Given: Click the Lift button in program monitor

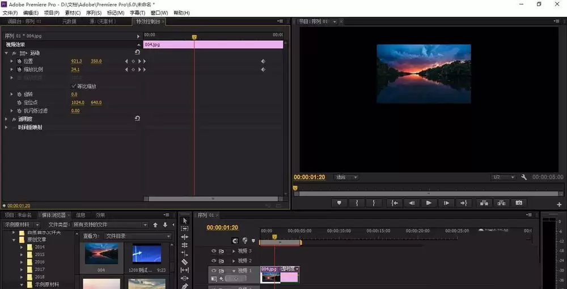Looking at the screenshot, I should [x=484, y=203].
